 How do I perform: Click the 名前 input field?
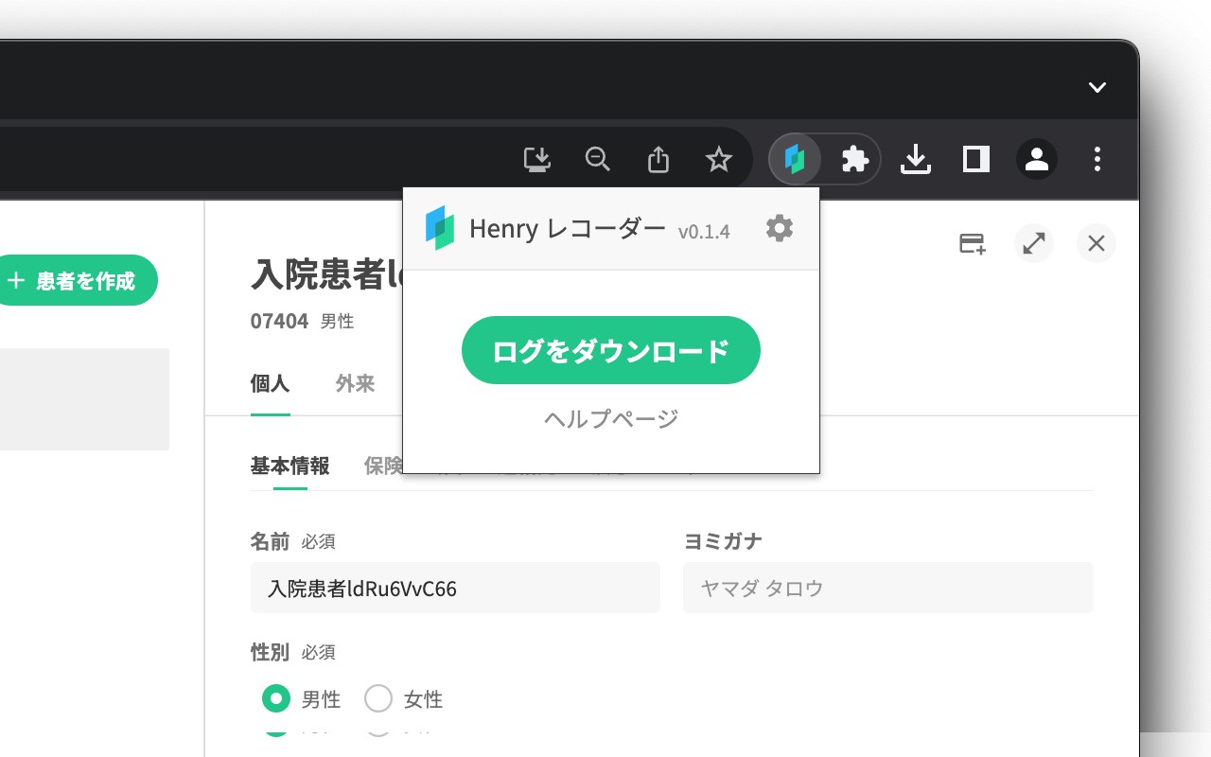pyautogui.click(x=455, y=588)
